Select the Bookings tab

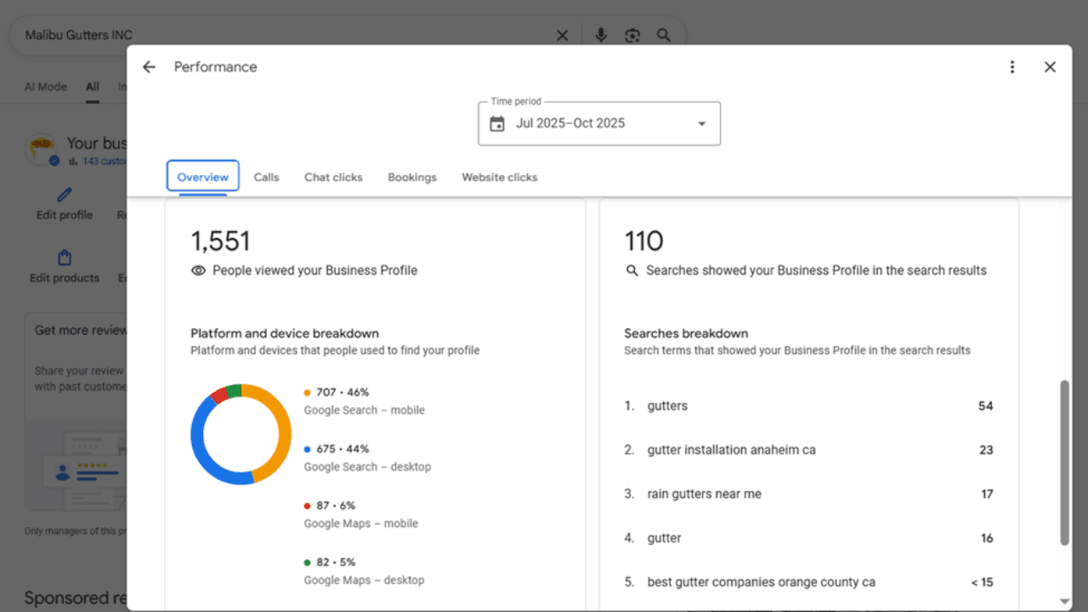pyautogui.click(x=412, y=178)
